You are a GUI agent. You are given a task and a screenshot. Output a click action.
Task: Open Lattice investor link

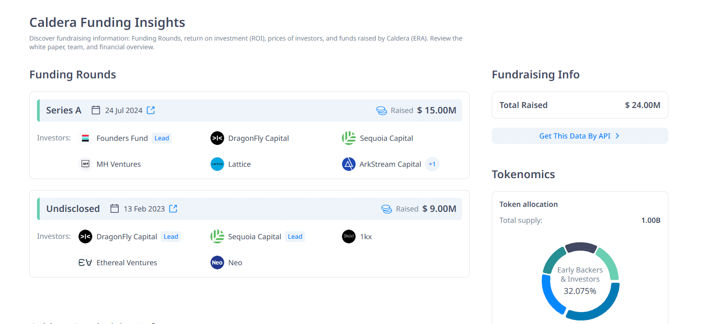click(240, 164)
